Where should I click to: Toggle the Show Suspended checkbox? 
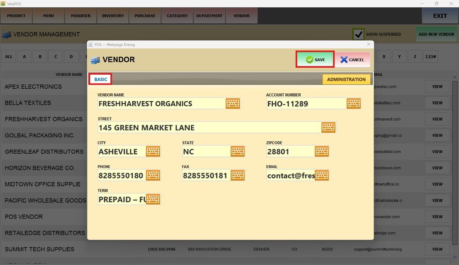click(x=358, y=34)
